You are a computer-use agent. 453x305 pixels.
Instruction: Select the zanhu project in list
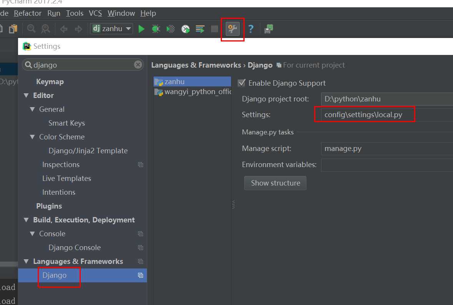pyautogui.click(x=192, y=82)
